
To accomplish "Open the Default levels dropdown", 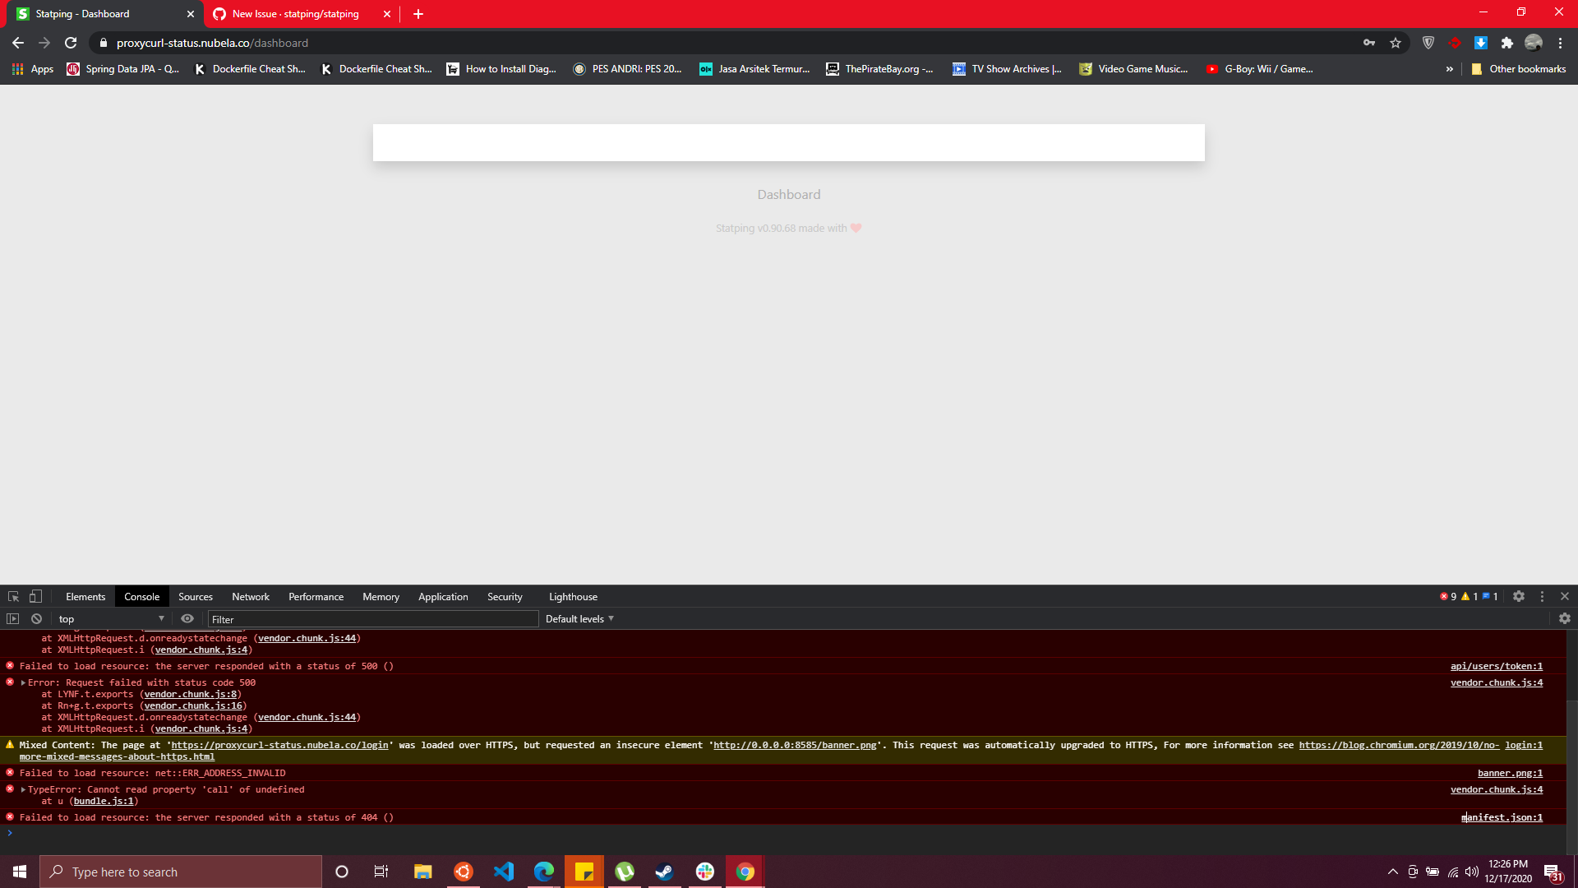I will pos(579,619).
